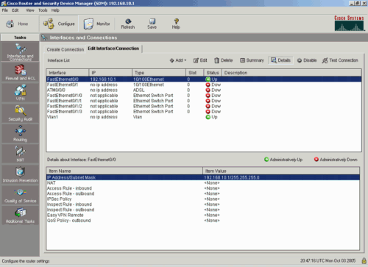The height and width of the screenshot is (267, 368).
Task: Sort by the IP column header
Action: (x=110, y=73)
